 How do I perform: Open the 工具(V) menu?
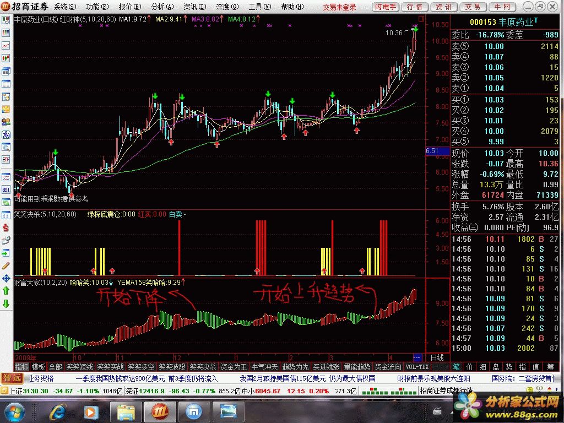pyautogui.click(x=260, y=7)
